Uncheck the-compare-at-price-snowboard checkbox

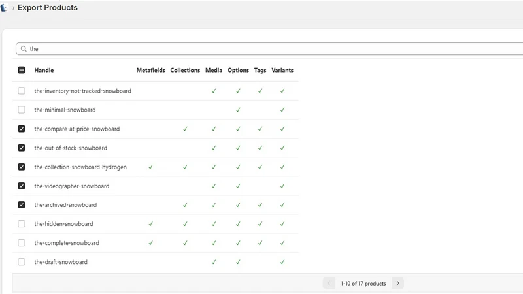pos(22,129)
